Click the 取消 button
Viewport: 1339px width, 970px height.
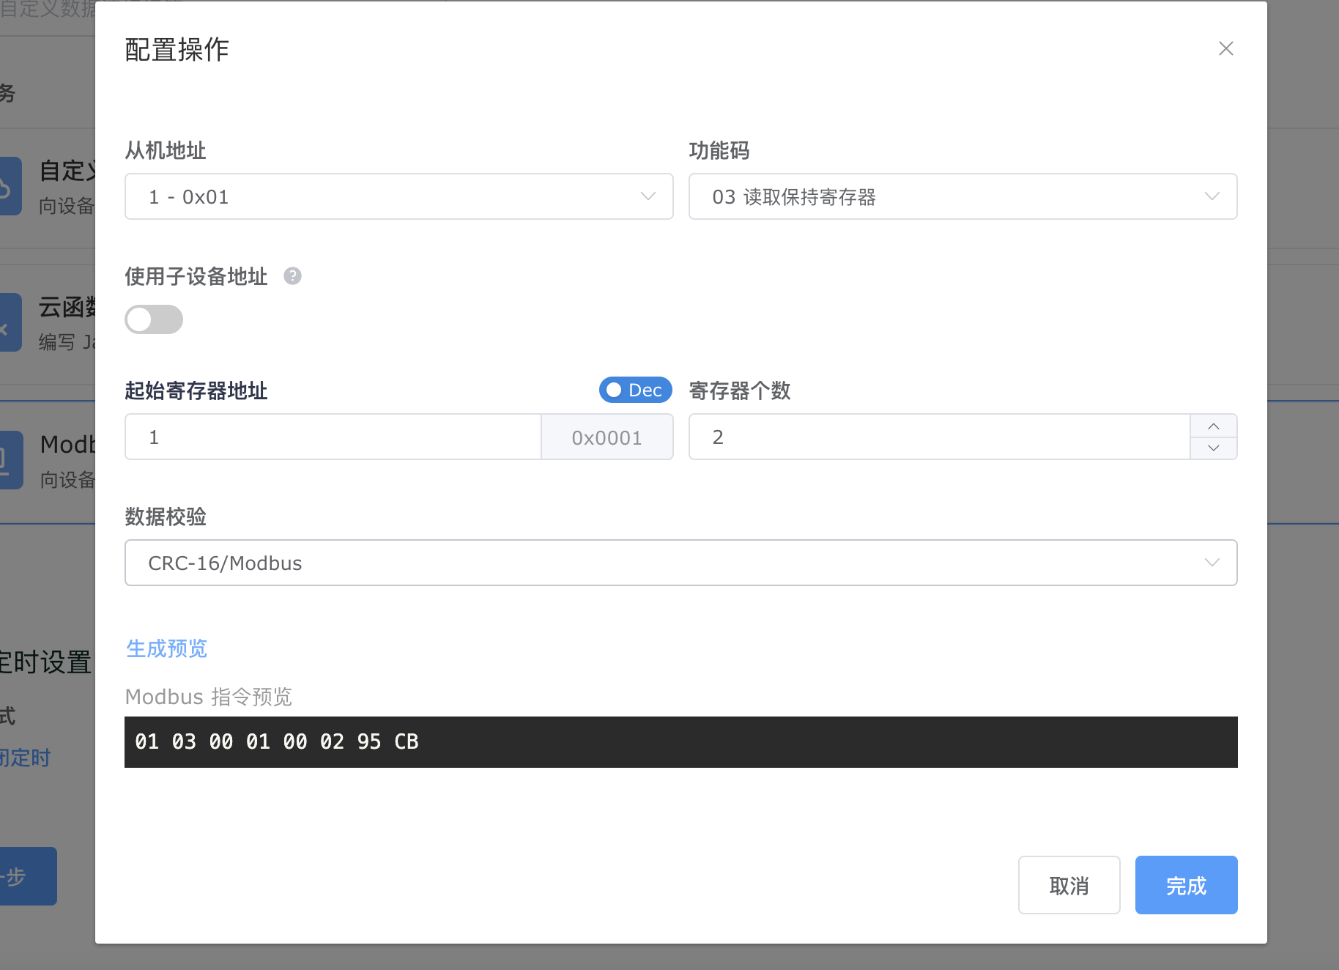pos(1069,885)
